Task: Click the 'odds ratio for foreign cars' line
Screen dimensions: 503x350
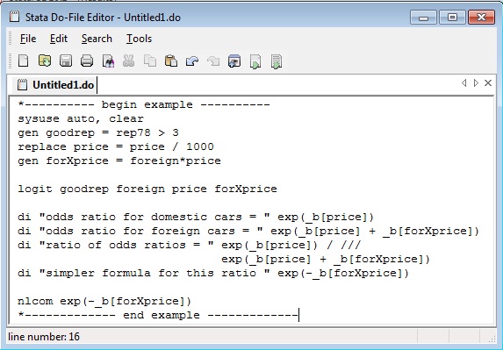Action: pyautogui.click(x=248, y=231)
